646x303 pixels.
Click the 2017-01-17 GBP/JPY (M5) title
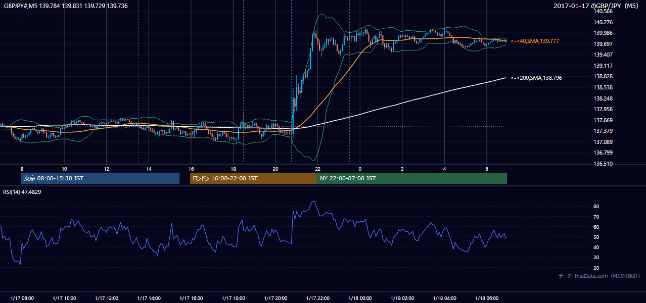pos(597,6)
